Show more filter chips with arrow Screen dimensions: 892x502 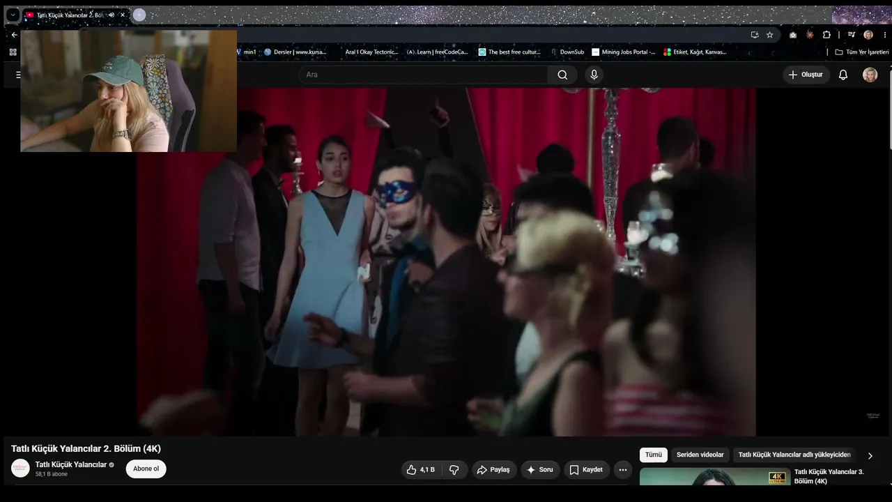coord(870,455)
